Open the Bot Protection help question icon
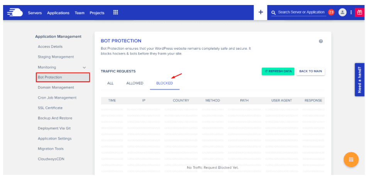Screen dimensions: 366x178 [x=321, y=41]
